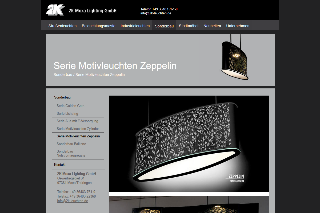The width and height of the screenshot is (320, 213).
Task: Click the header email address
Action: pos(156,13)
